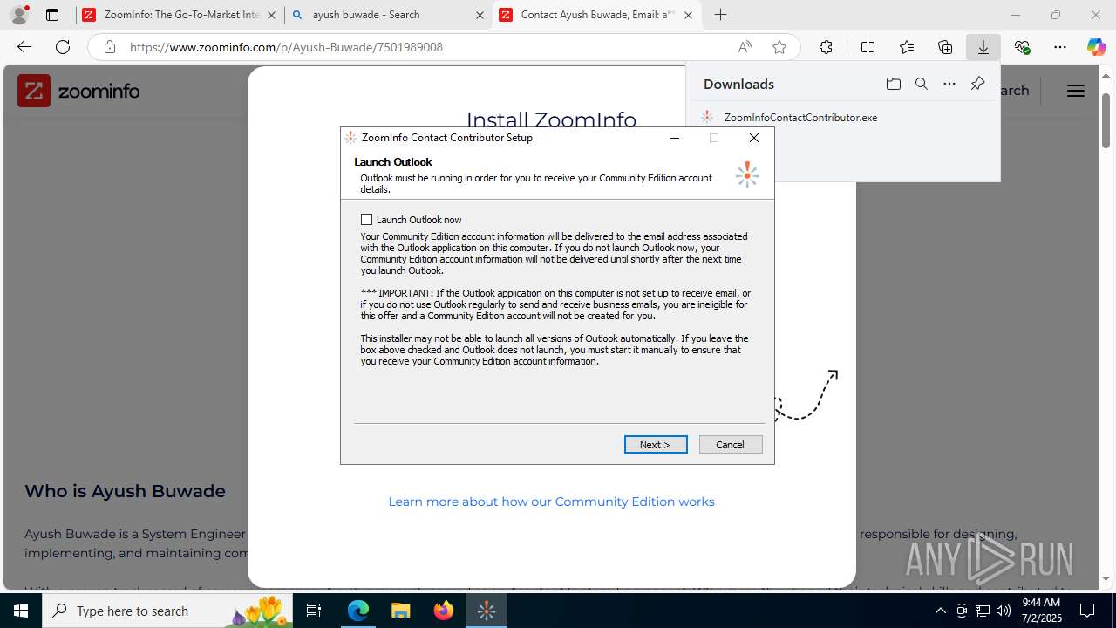This screenshot has width=1116, height=628.
Task: Click the Read aloud icon in address bar
Action: [x=745, y=47]
